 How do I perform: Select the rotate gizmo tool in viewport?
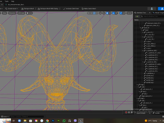click(x=94, y=13)
